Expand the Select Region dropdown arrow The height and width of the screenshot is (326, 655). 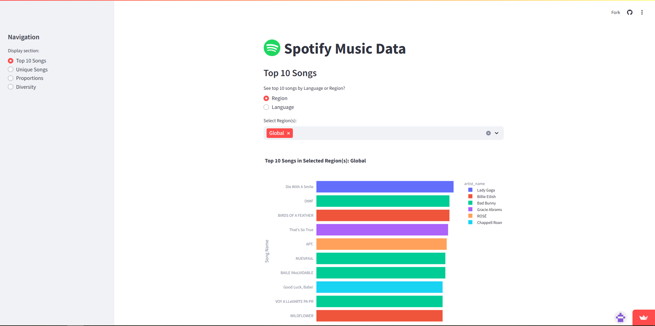(497, 133)
